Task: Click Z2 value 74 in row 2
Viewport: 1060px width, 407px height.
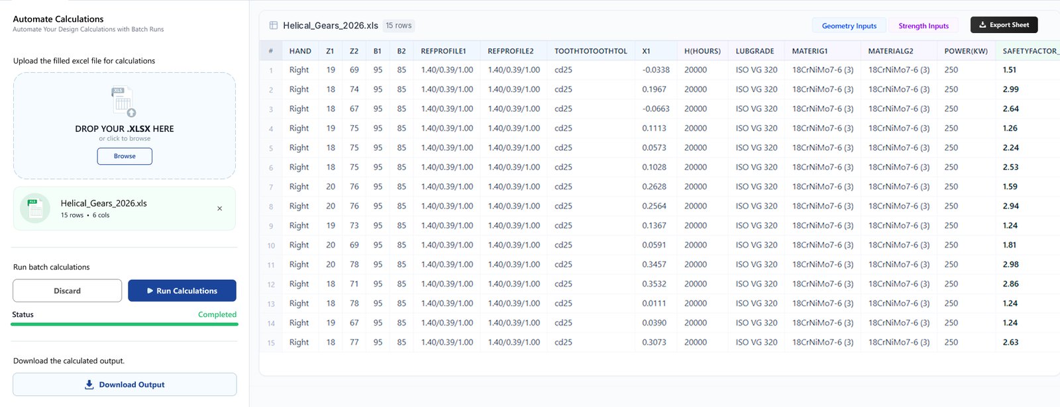Action: coord(354,89)
